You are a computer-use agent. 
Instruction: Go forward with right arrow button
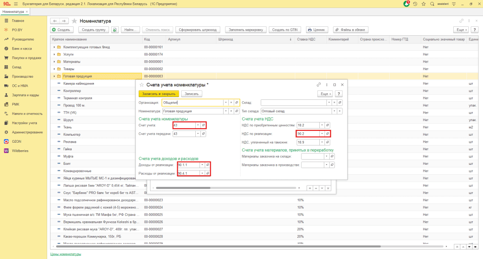pyautogui.click(x=64, y=21)
